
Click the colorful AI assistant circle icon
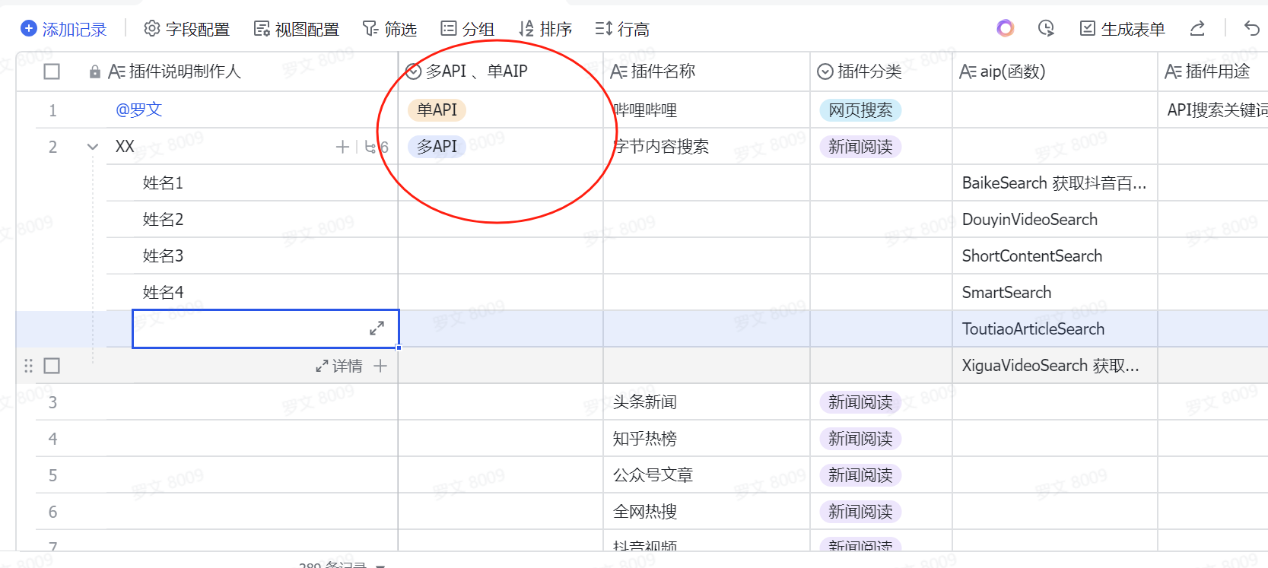point(1005,28)
